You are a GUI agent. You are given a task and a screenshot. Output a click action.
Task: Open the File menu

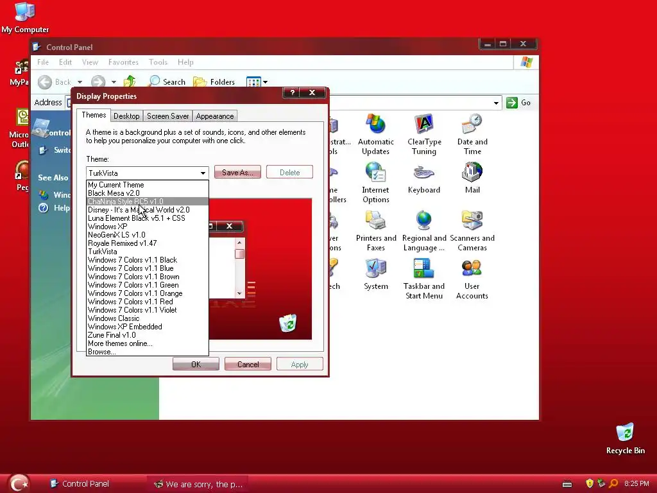(x=43, y=62)
